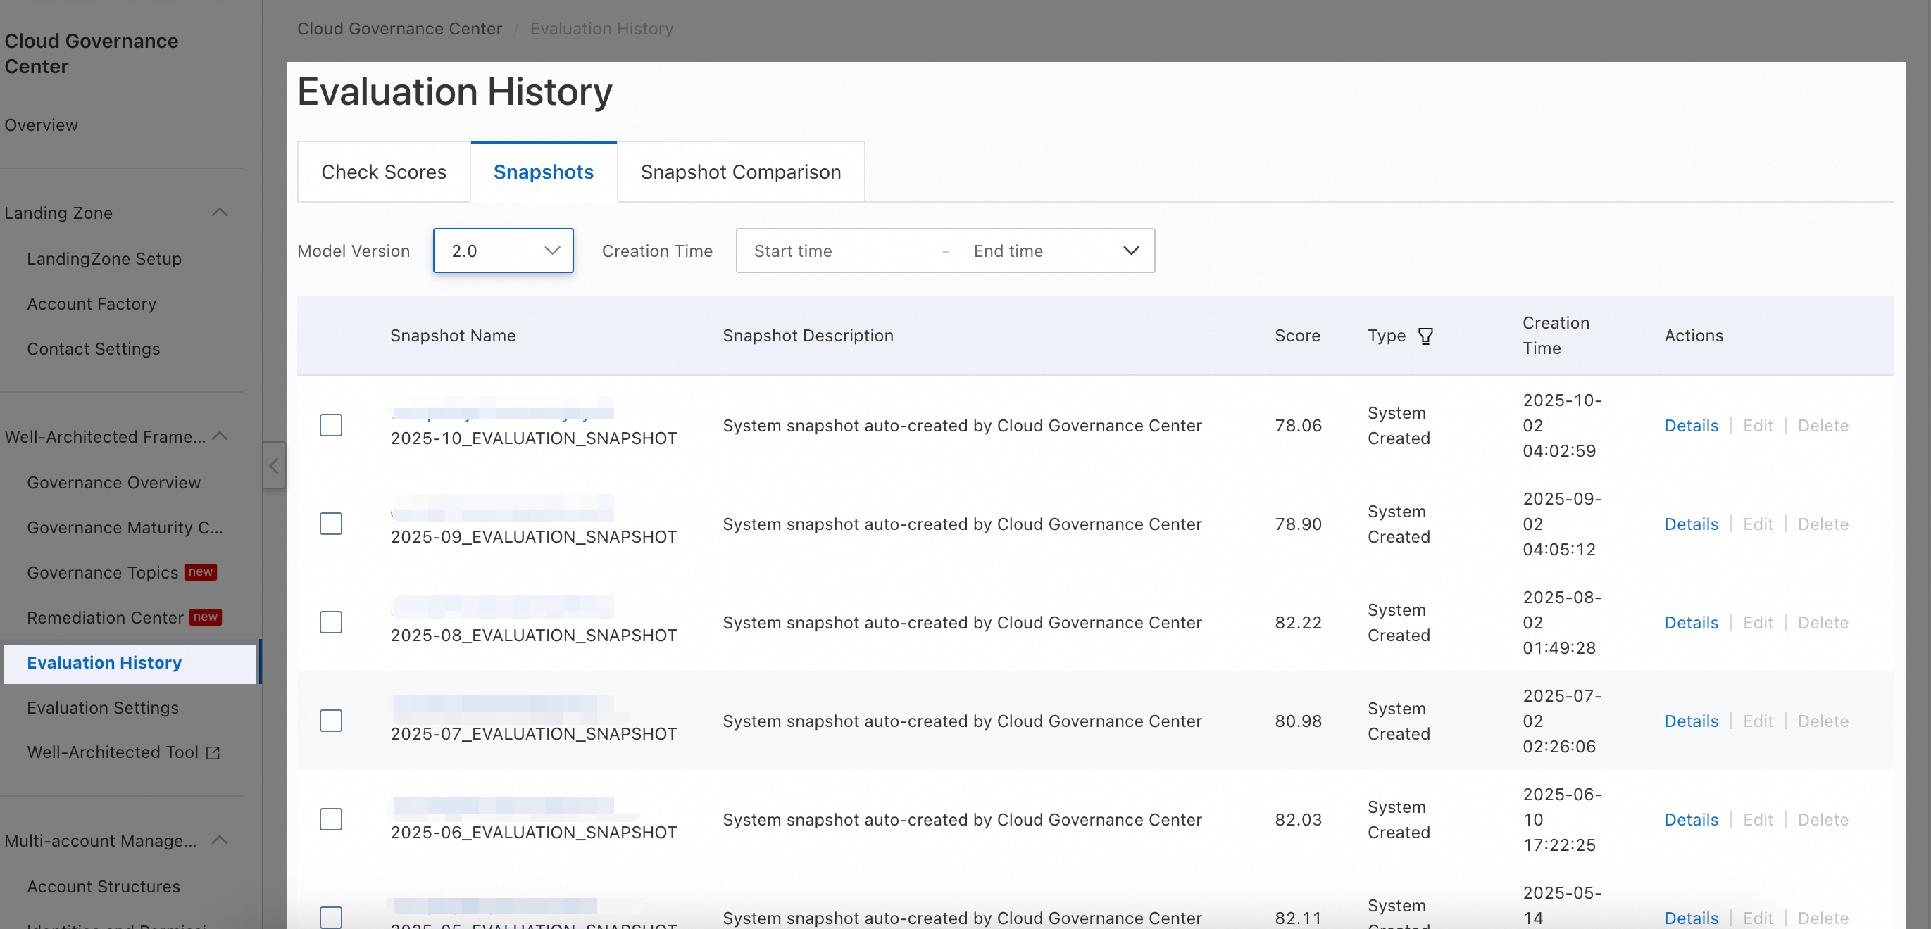Click the Type column filter icon
The height and width of the screenshot is (929, 1931).
(1425, 336)
